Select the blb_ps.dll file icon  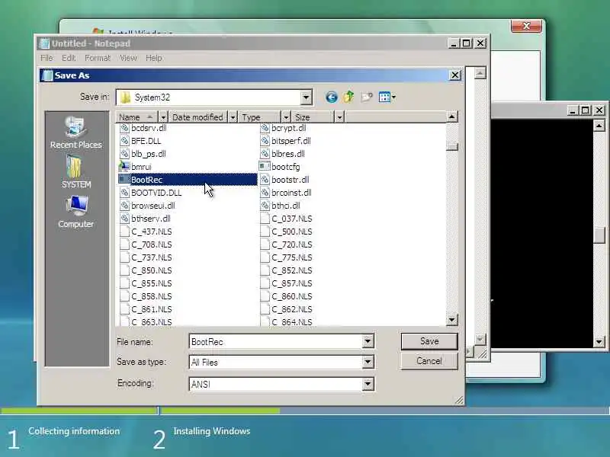(124, 154)
